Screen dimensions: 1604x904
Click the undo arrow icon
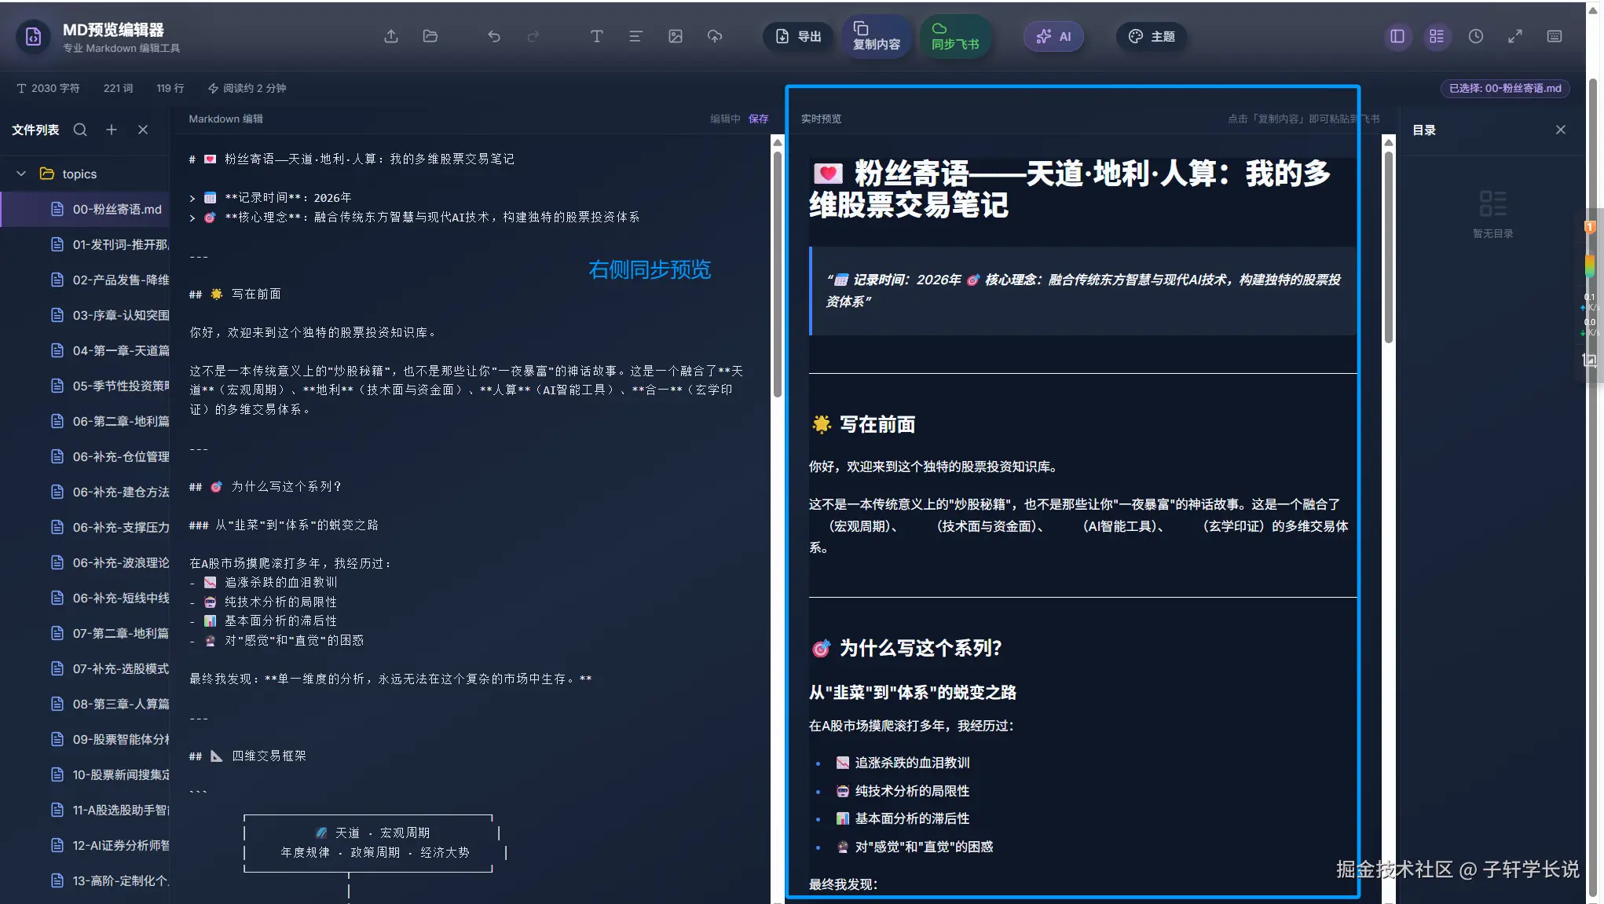[x=494, y=36]
